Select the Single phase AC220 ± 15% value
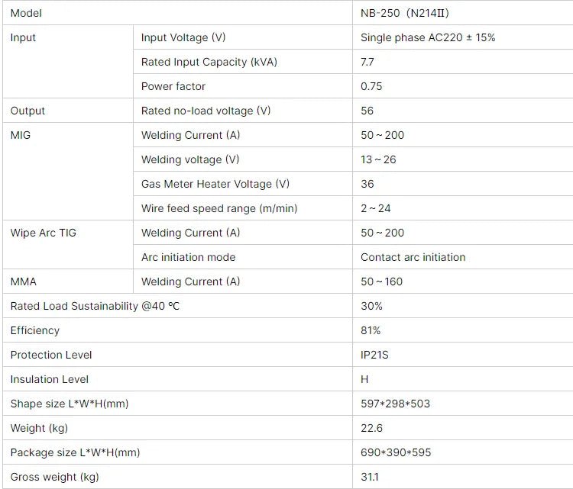573x489 pixels. 428,37
